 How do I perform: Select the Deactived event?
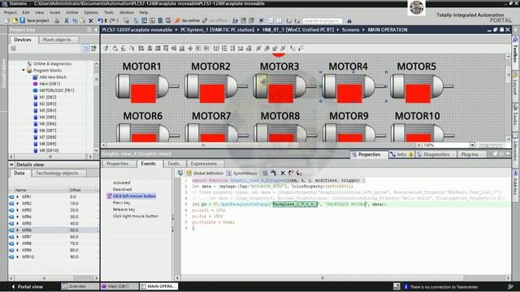122,189
